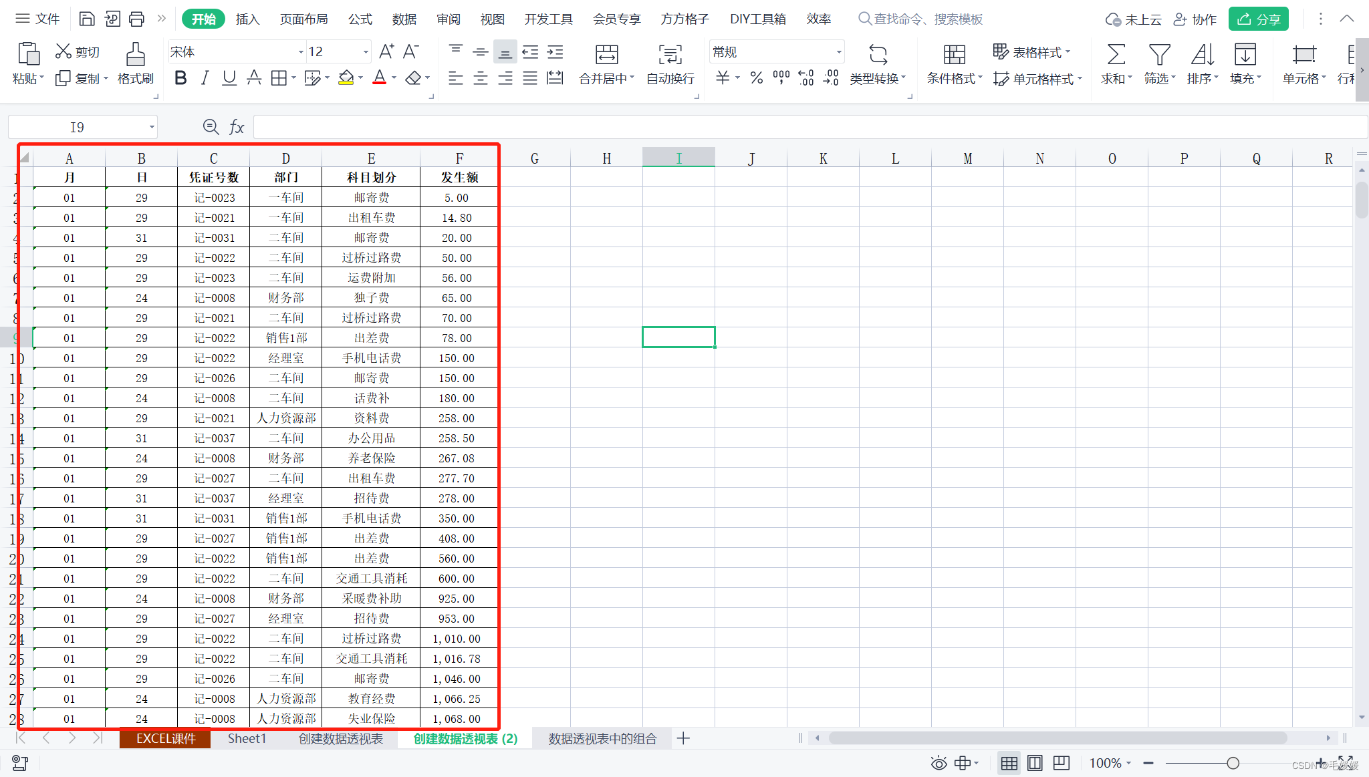This screenshot has height=777, width=1369.
Task: Align text to the left
Action: coord(456,78)
